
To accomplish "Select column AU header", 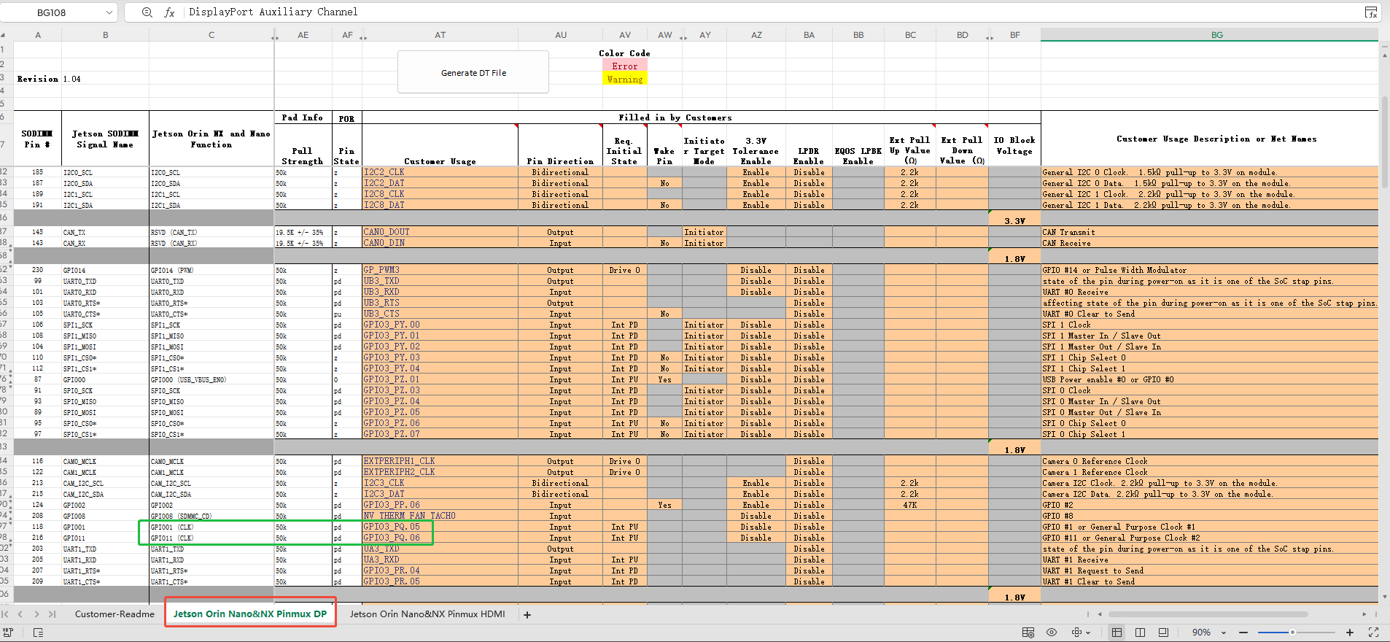I will click(560, 34).
